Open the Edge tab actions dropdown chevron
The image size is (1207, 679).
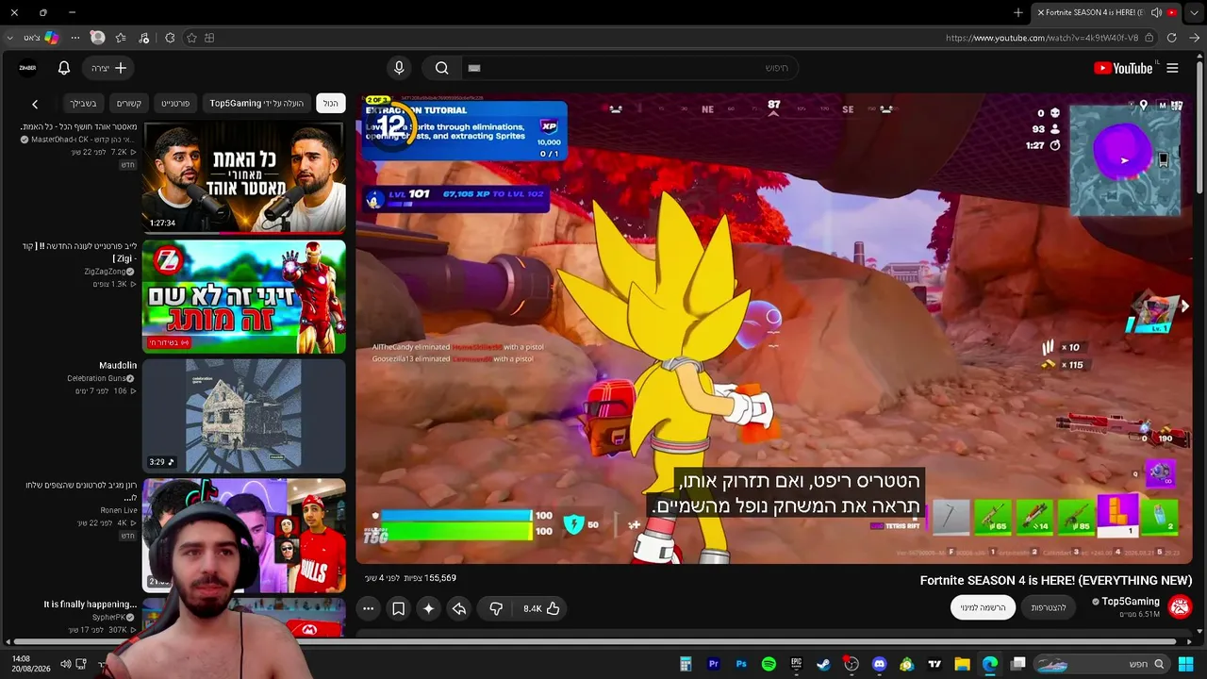pos(1194,12)
